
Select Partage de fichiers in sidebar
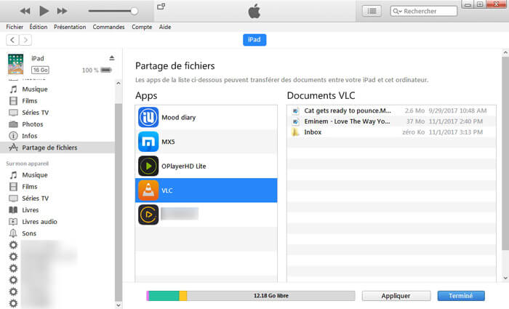coord(49,148)
